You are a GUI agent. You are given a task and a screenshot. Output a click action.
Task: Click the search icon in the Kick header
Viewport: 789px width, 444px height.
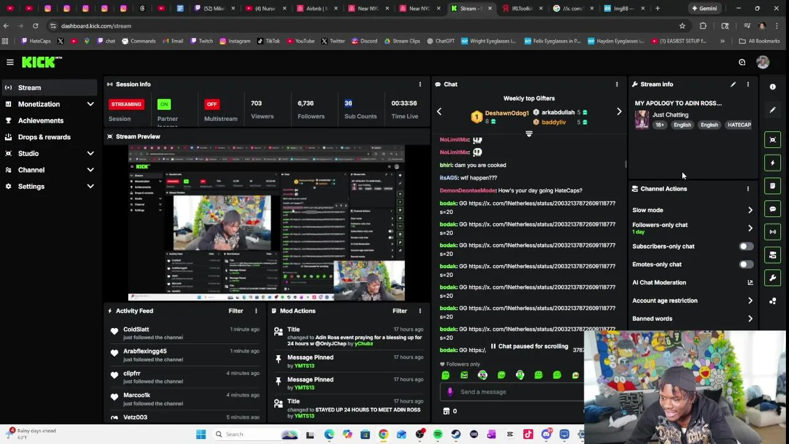pos(742,62)
